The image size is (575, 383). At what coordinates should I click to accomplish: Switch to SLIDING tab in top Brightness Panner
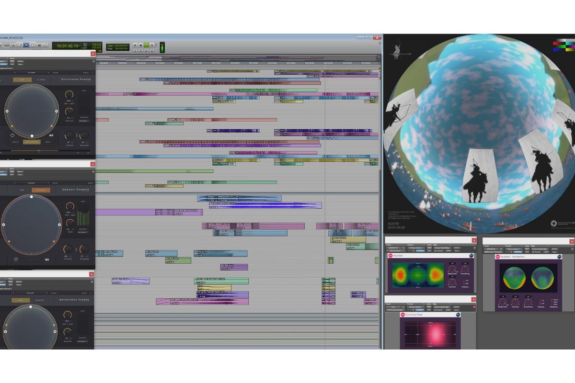(x=41, y=80)
